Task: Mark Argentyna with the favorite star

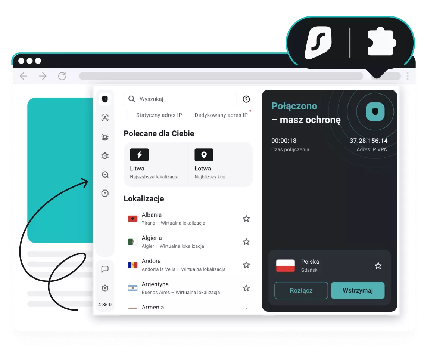Action: coord(246,288)
